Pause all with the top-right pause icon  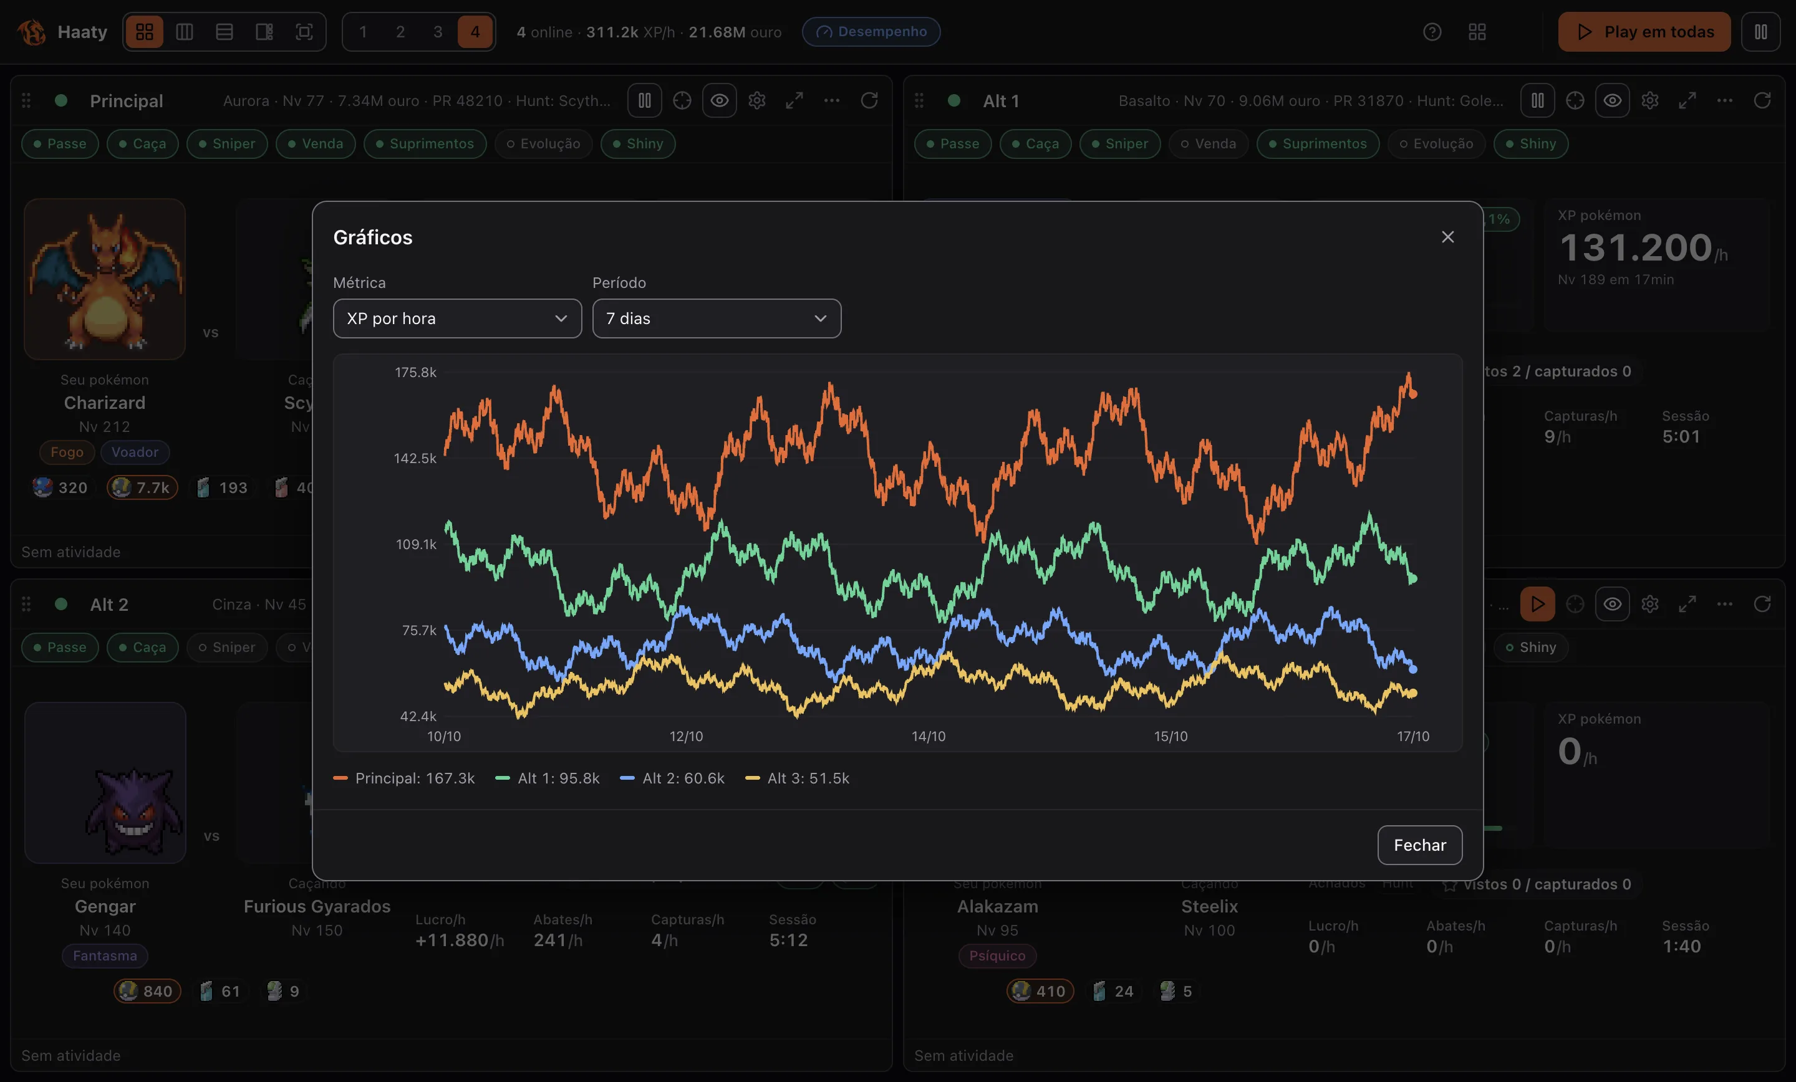1760,32
